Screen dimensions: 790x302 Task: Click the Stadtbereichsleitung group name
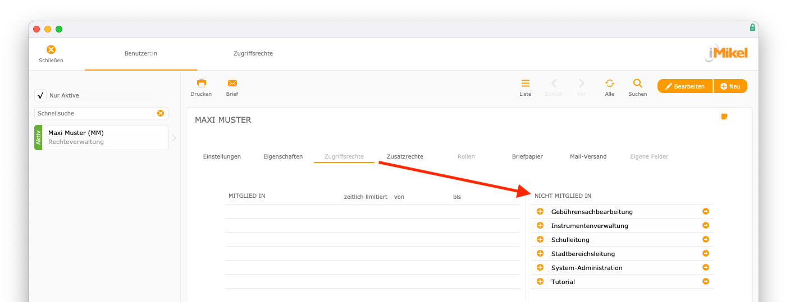[x=583, y=254]
